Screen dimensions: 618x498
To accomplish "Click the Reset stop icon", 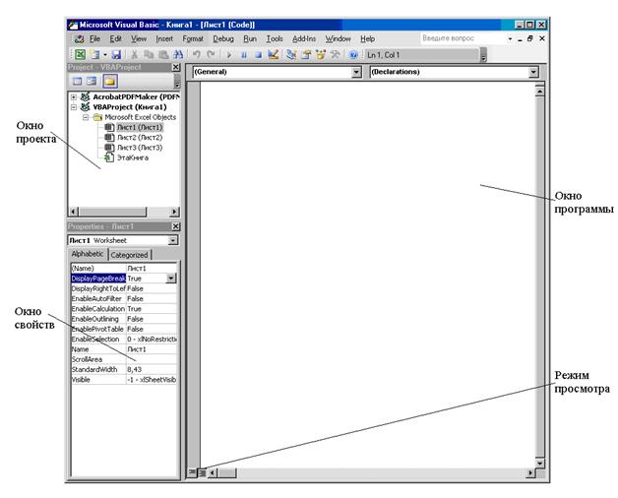I will tap(258, 55).
